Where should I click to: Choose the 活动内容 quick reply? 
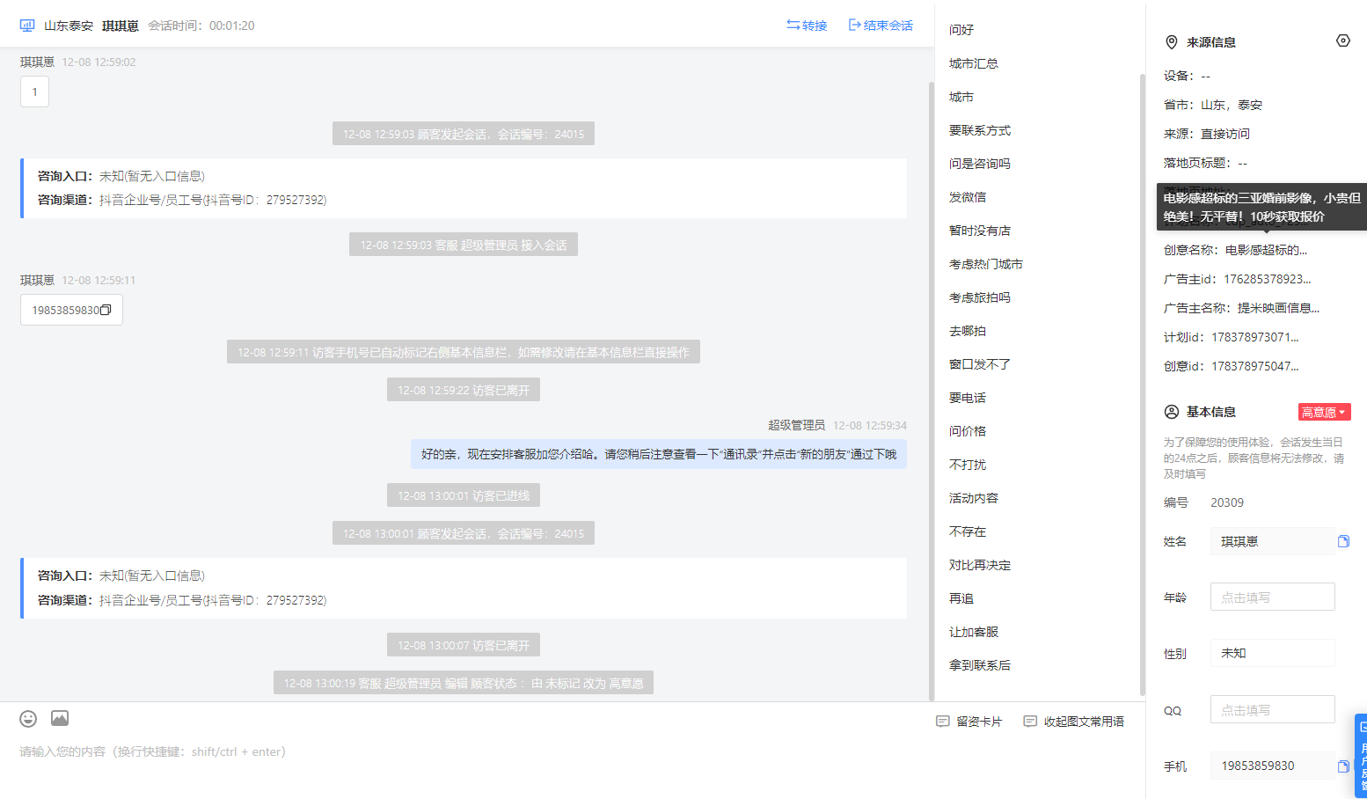click(x=974, y=498)
